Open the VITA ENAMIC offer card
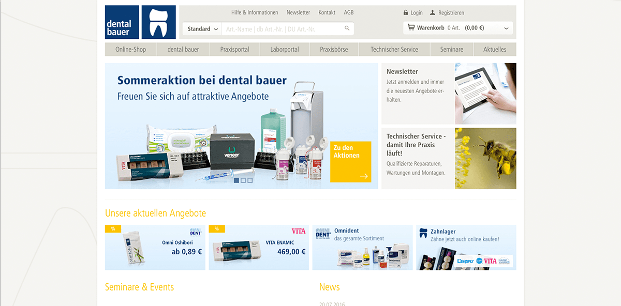Viewport: 621px width, 306px height. pyautogui.click(x=259, y=247)
